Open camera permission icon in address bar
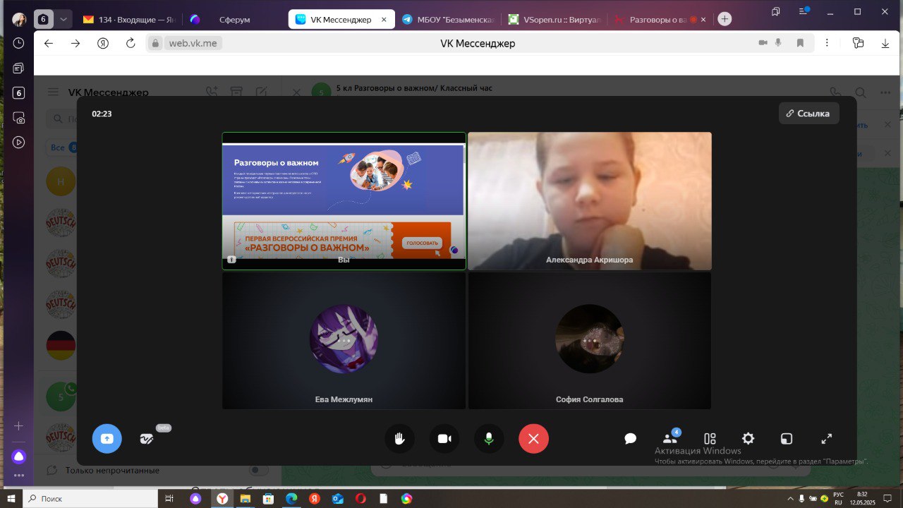The image size is (903, 508). tap(763, 43)
